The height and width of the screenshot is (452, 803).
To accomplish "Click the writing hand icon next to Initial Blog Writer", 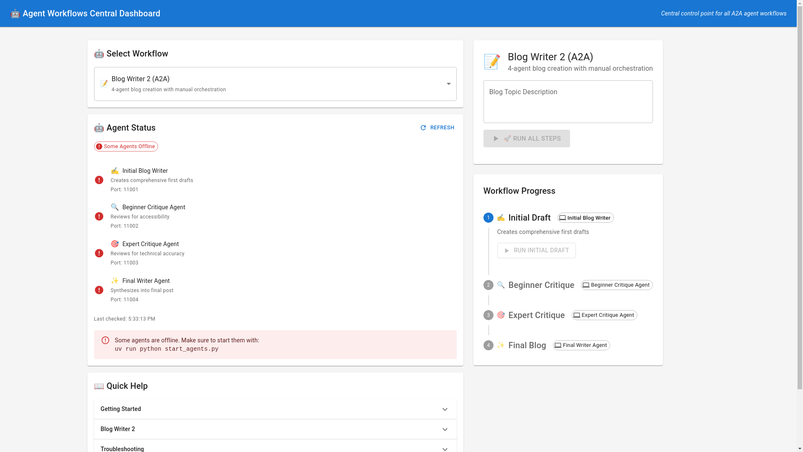I will [x=115, y=171].
